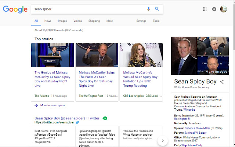
Task: Click the green verified checkmark badge
Action: 105,118
